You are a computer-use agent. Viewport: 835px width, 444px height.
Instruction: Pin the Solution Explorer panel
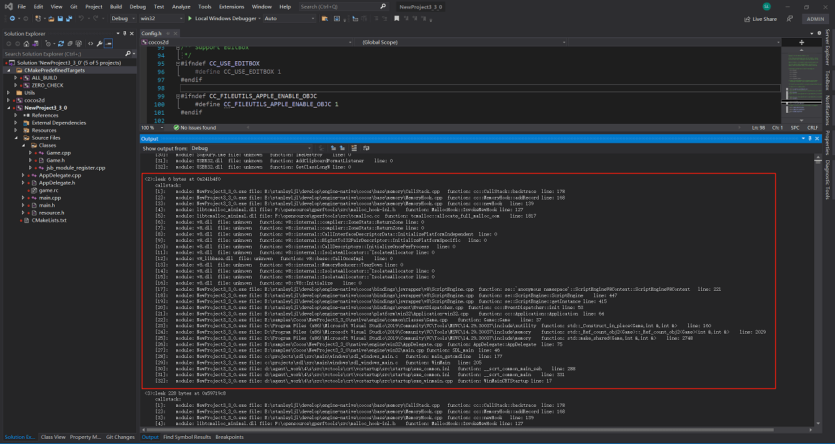(124, 34)
